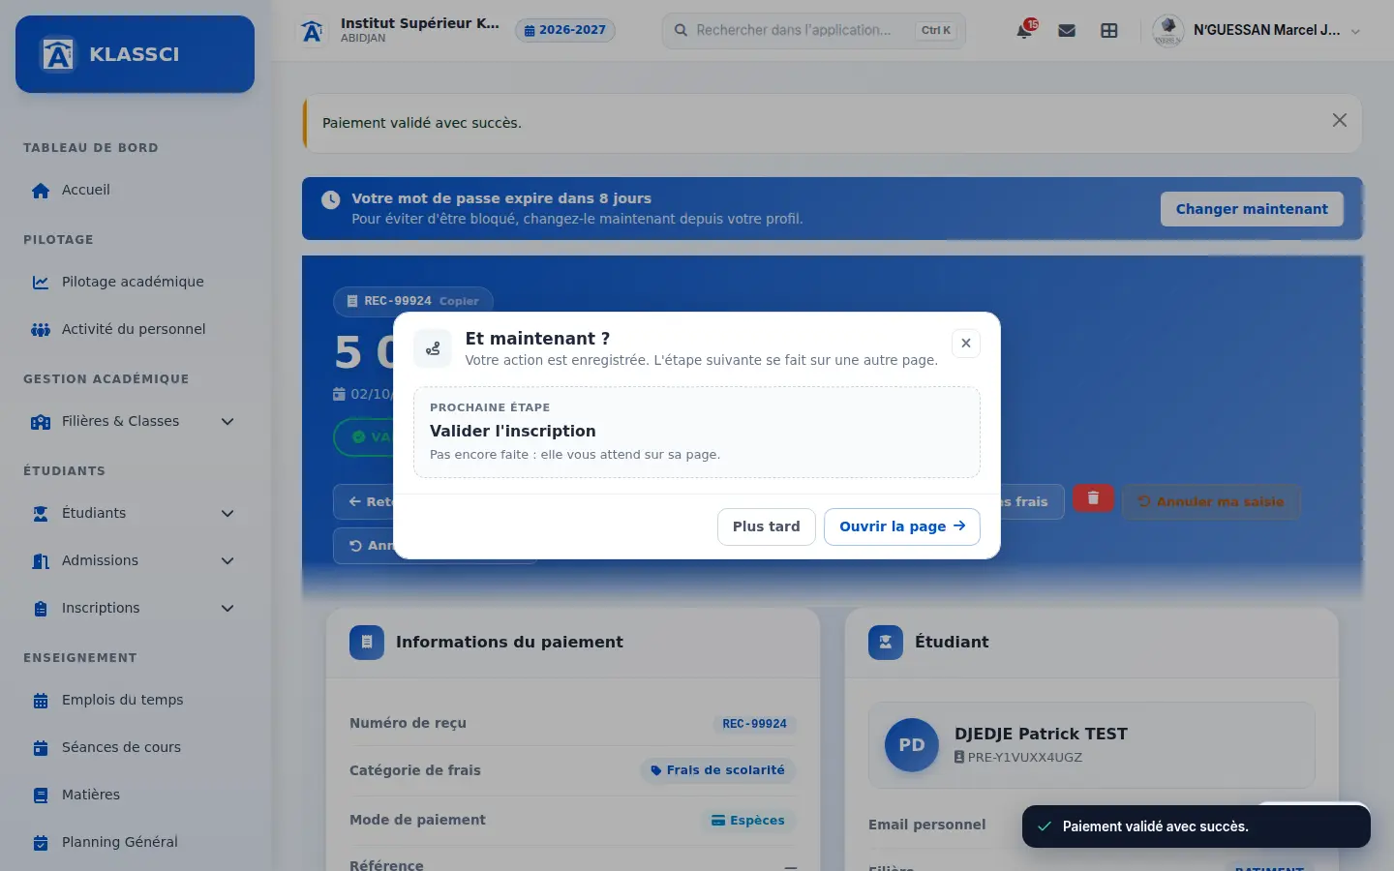Dismiss the 'Paiement validé' alert banner

pos(1340,120)
